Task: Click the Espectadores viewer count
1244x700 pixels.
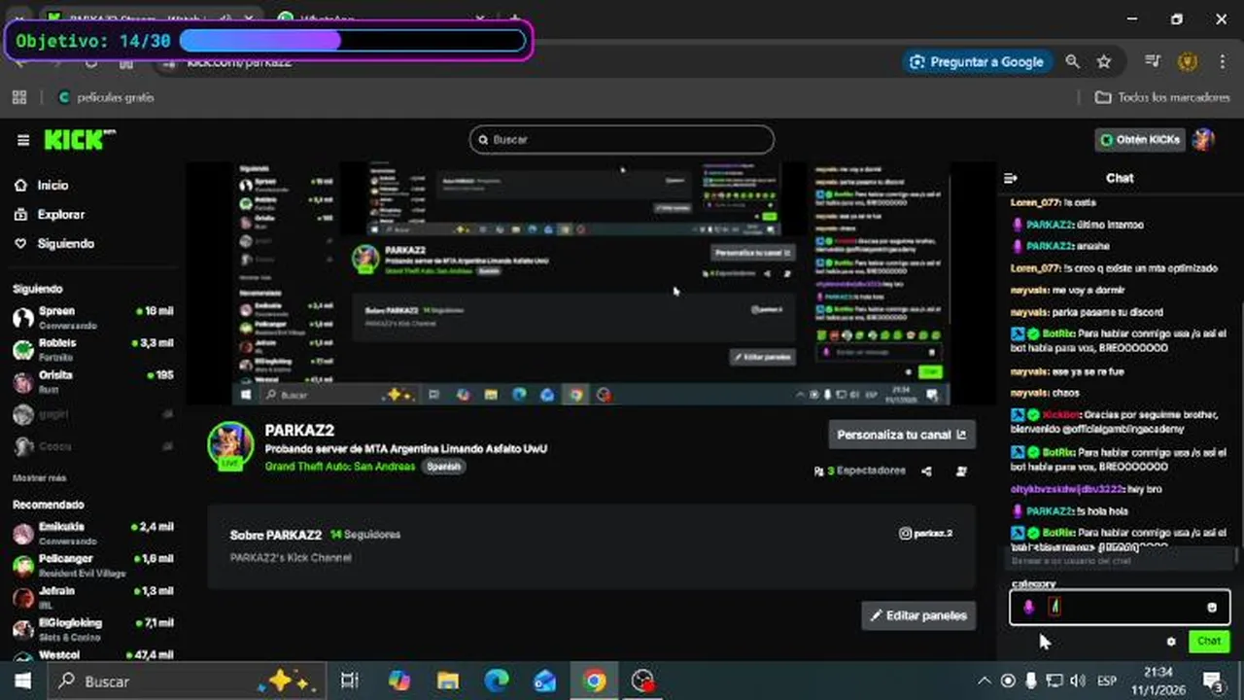Action: click(x=860, y=471)
